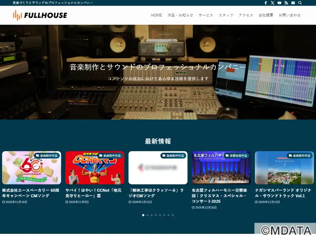
Task: Click the email envelope icon
Action: click(x=293, y=3)
